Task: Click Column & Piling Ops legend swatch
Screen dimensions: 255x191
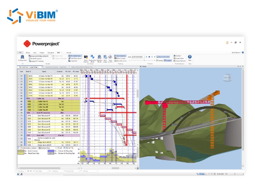Action: click(51, 151)
